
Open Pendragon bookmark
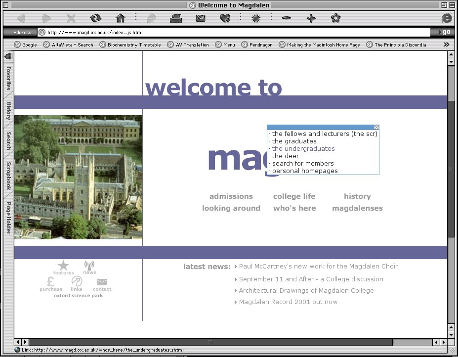point(257,45)
